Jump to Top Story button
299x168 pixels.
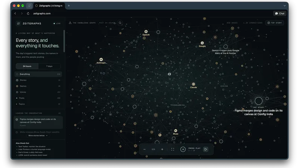[275, 23]
